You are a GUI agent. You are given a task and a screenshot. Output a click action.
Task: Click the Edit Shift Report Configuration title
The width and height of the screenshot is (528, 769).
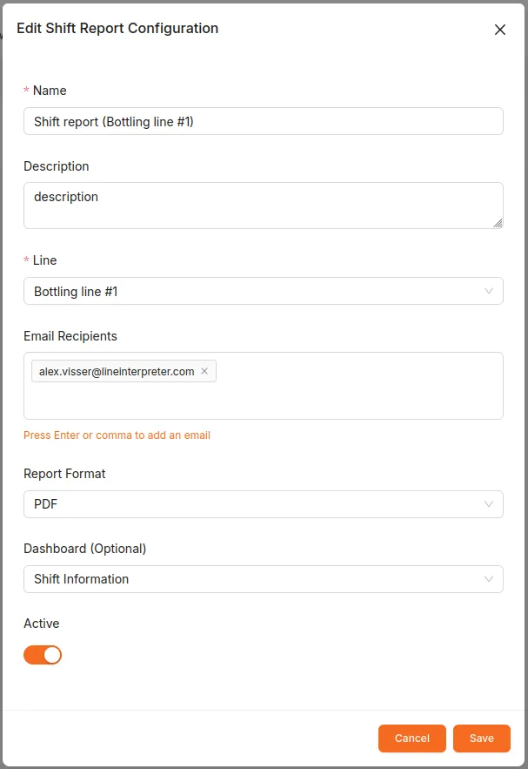pyautogui.click(x=117, y=28)
